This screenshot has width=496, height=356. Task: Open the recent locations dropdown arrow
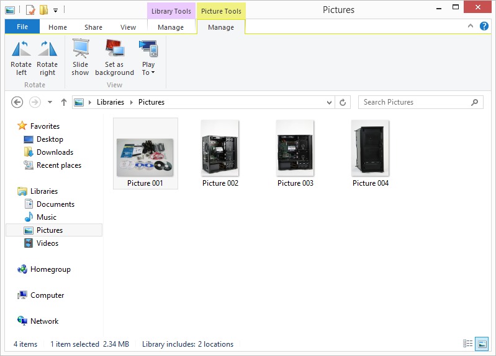click(50, 103)
